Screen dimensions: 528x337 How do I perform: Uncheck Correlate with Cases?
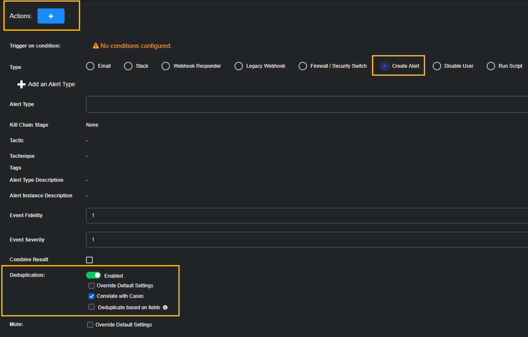tap(92, 296)
